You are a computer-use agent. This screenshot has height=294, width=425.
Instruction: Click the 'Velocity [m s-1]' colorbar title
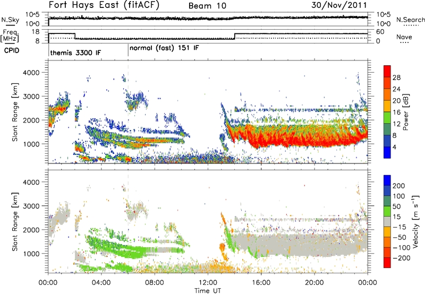pyautogui.click(x=415, y=221)
